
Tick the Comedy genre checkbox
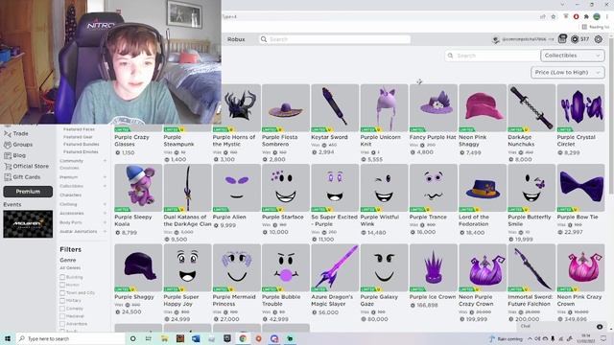pyautogui.click(x=62, y=309)
